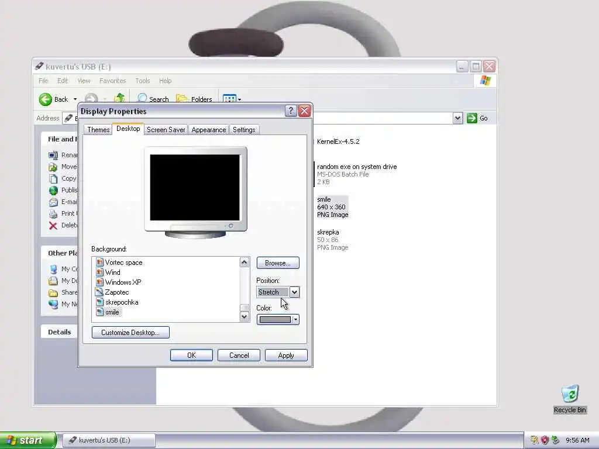Viewport: 599px width, 449px height.
Task: Switch to the Themes tab
Action: [98, 130]
